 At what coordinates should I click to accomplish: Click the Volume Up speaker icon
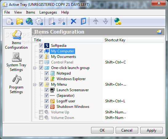click(47, 112)
